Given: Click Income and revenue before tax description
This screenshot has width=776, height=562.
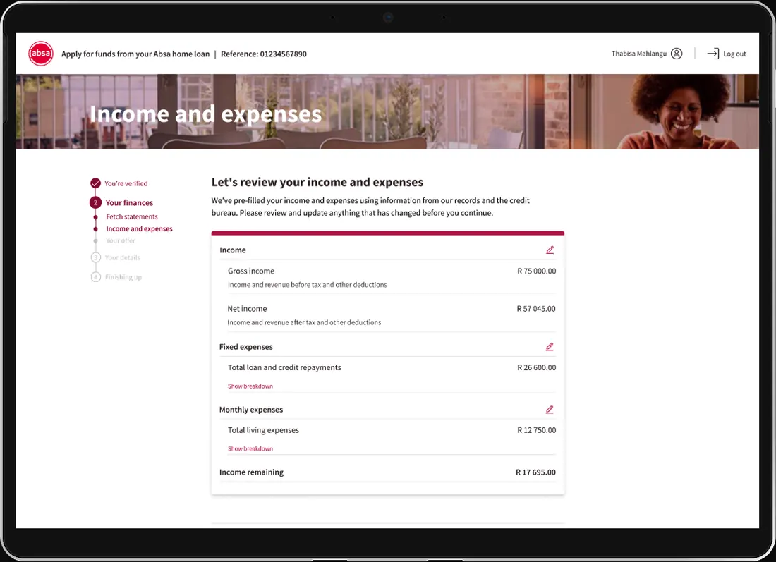Looking at the screenshot, I should click(308, 285).
